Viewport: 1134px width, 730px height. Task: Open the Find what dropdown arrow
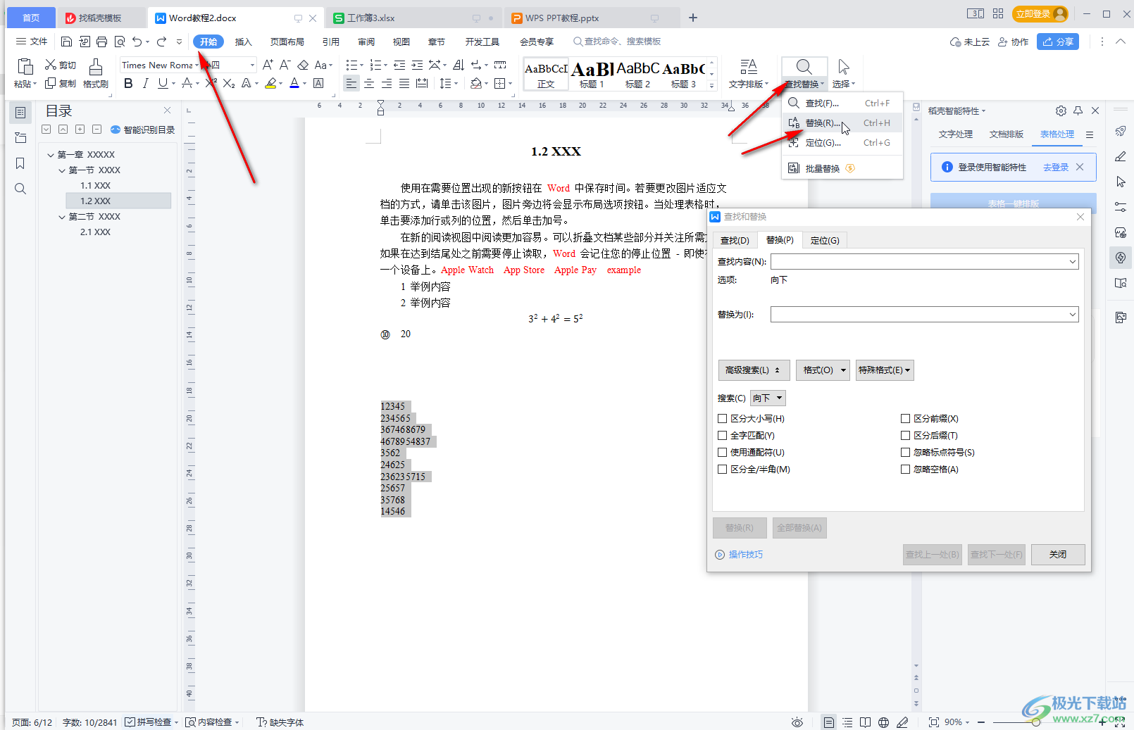tap(1072, 262)
